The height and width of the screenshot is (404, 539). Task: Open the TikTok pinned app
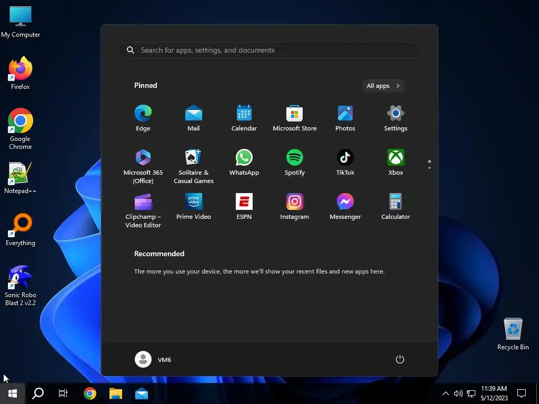pos(345,162)
